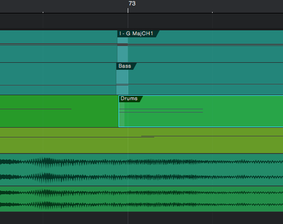Click the ruler tick mark right of 73
The height and width of the screenshot is (224, 283).
pyautogui.click(x=212, y=12)
